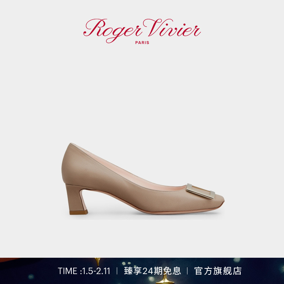Click the metal buckle on the shoe

coord(201,191)
